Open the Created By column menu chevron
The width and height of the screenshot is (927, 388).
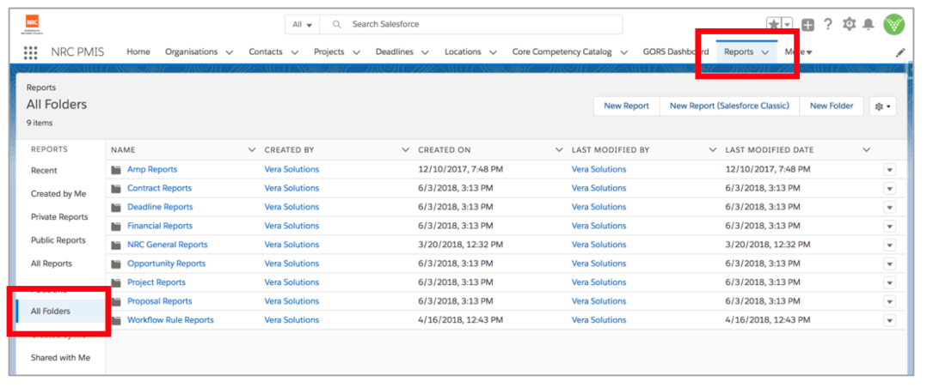[406, 150]
